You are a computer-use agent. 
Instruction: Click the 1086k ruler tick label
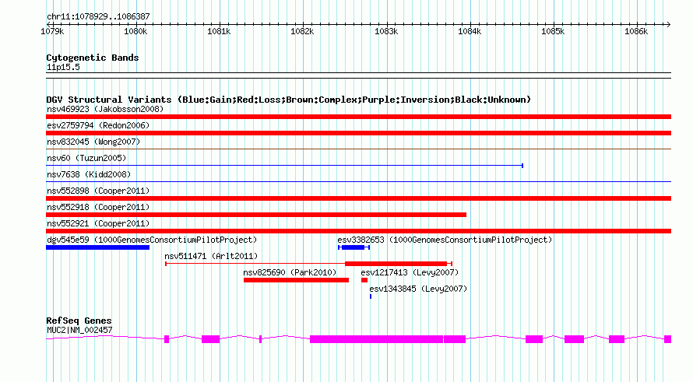pos(636,31)
